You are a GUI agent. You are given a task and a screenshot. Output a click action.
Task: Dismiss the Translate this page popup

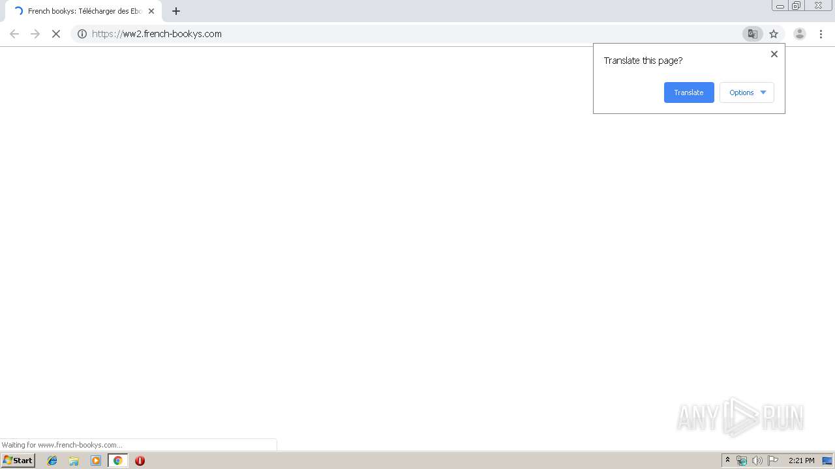tap(774, 54)
